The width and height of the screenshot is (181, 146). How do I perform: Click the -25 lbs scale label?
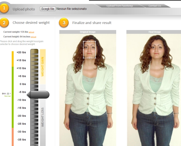(22, 124)
